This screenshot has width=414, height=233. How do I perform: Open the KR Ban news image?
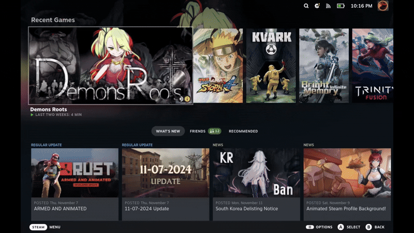pyautogui.click(x=256, y=173)
